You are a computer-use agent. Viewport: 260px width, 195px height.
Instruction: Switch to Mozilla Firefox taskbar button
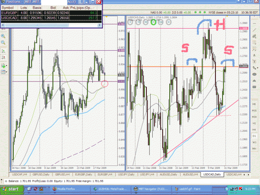(70, 189)
